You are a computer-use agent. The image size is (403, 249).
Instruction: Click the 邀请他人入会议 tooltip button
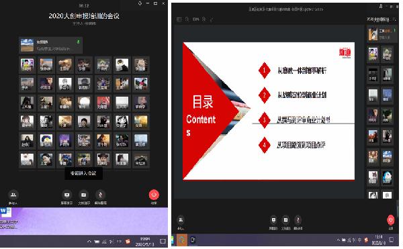83,174
